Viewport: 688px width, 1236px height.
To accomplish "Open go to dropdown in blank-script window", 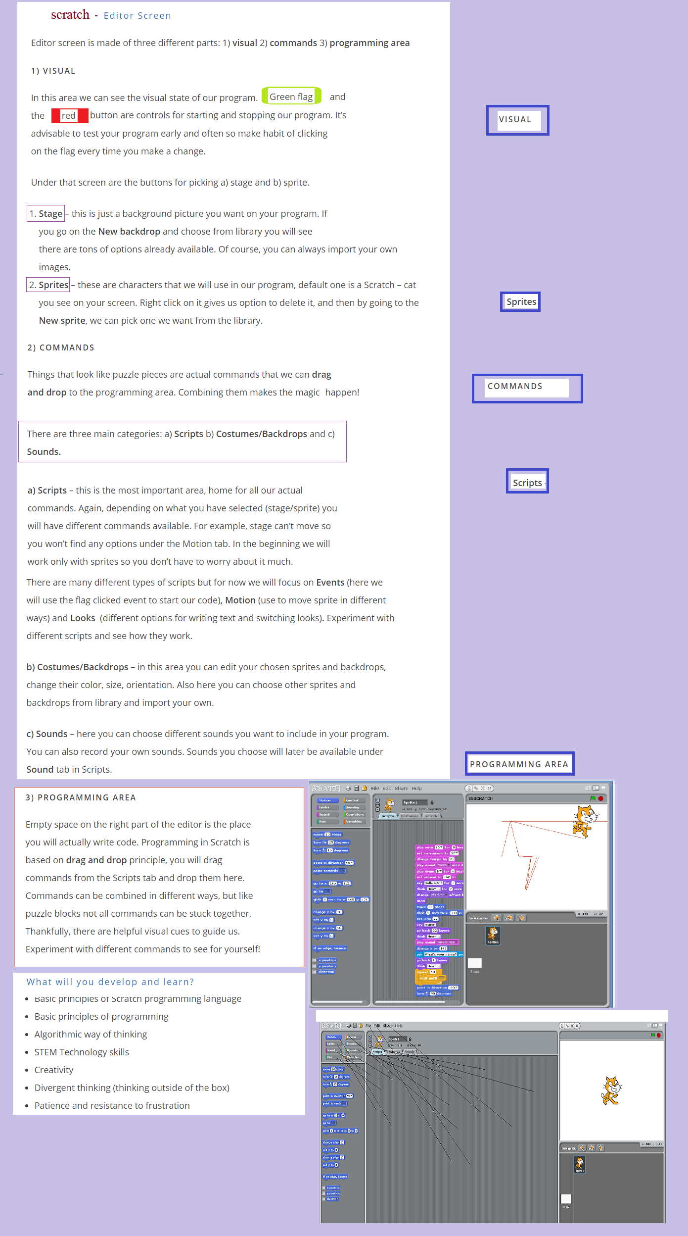I will pyautogui.click(x=334, y=1123).
